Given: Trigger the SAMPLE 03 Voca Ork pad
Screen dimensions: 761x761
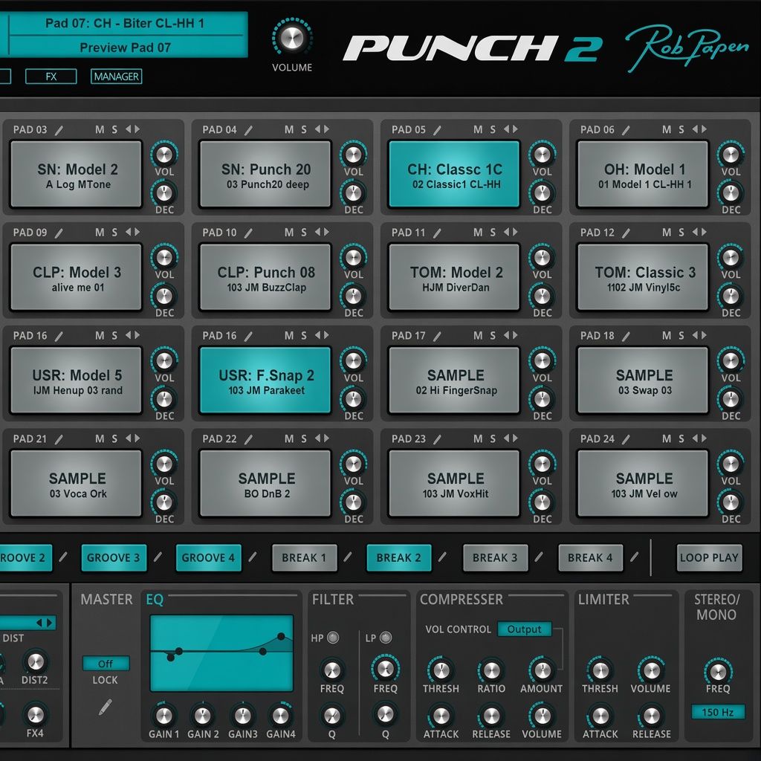Looking at the screenshot, I should 77,483.
